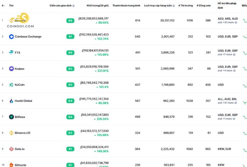Viewport: 247px width, 167px height.
Task: Sort by Thanh khoản trung bình header
Action: (x=126, y=6)
